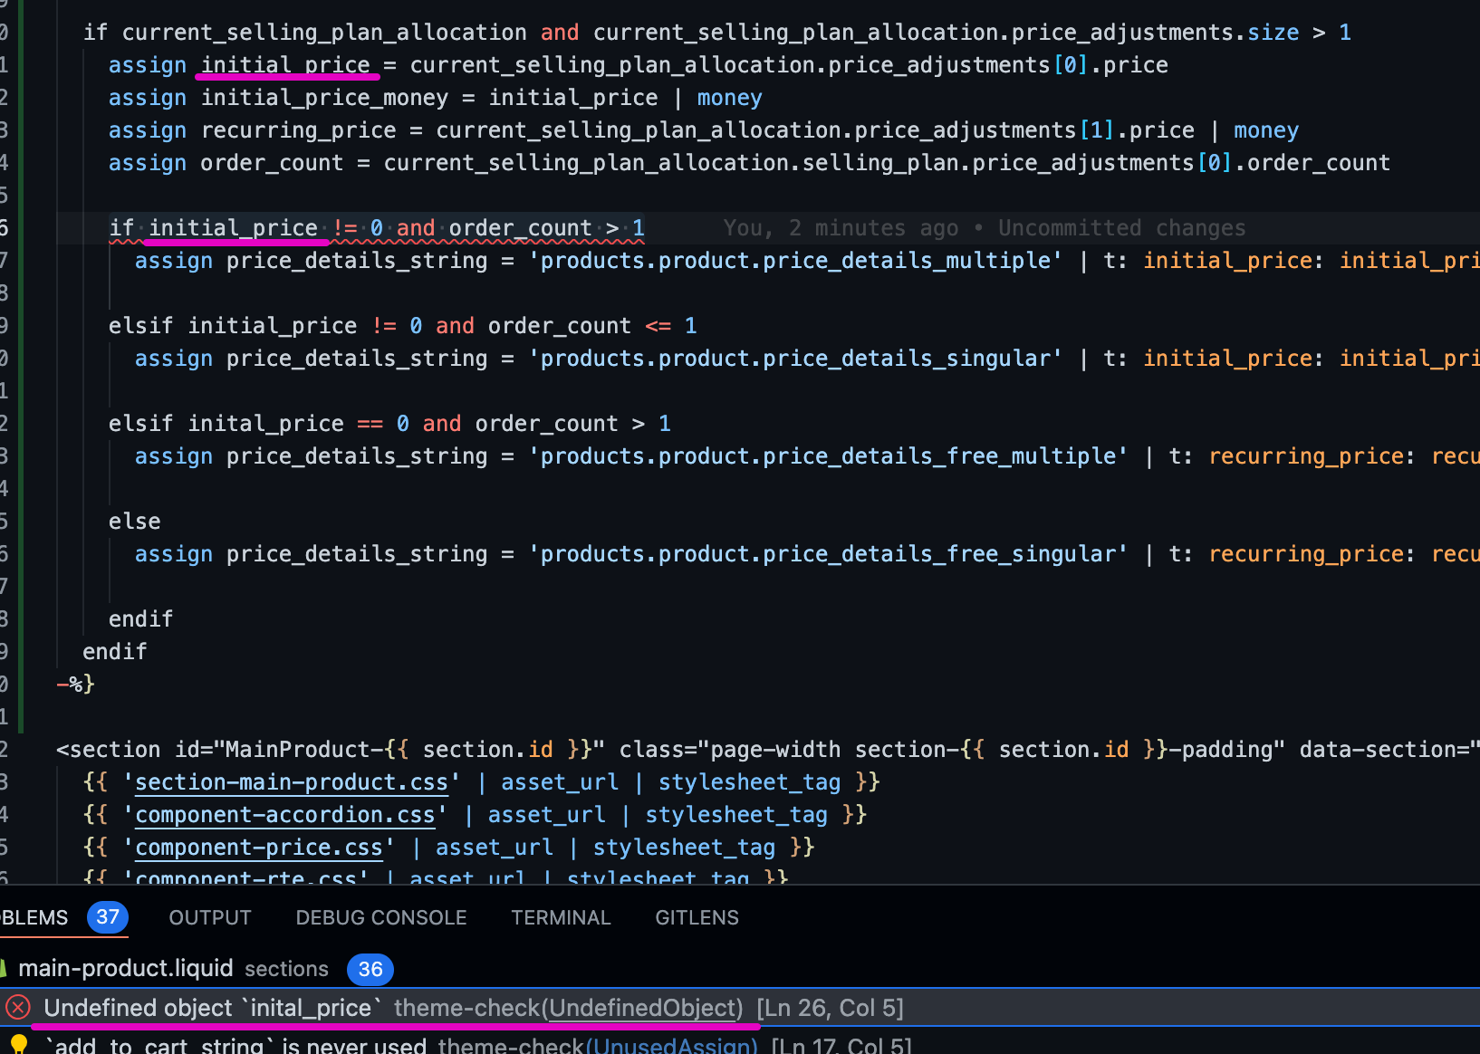The width and height of the screenshot is (1480, 1054).
Task: Switch to the Terminal tab
Action: point(561,917)
